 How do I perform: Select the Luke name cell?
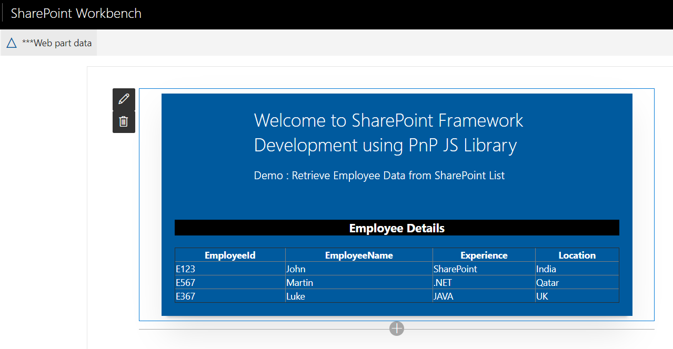359,296
